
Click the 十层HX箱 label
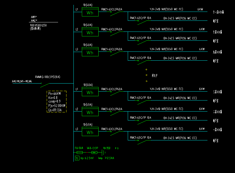[x=217, y=32]
